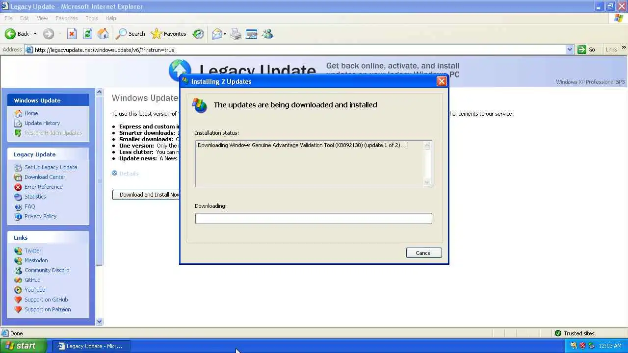The image size is (628, 353).
Task: Click the Mastodon link icon
Action: click(x=18, y=260)
